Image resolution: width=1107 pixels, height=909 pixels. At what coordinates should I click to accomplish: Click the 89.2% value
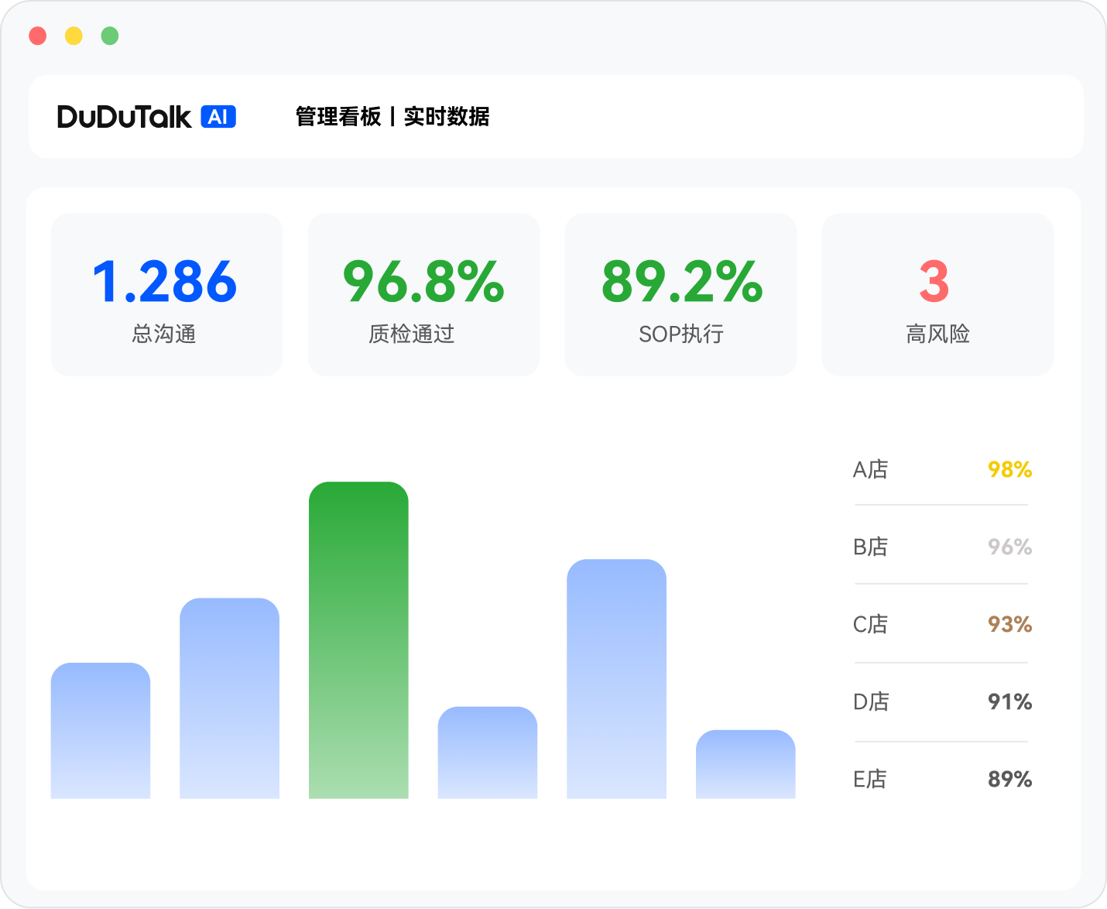pos(682,282)
